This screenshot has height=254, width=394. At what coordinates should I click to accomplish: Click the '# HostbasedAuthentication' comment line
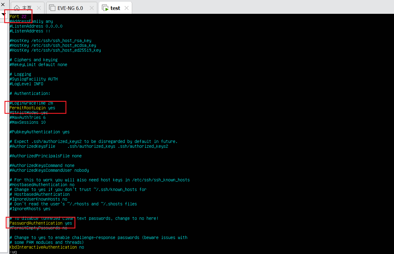40,194
